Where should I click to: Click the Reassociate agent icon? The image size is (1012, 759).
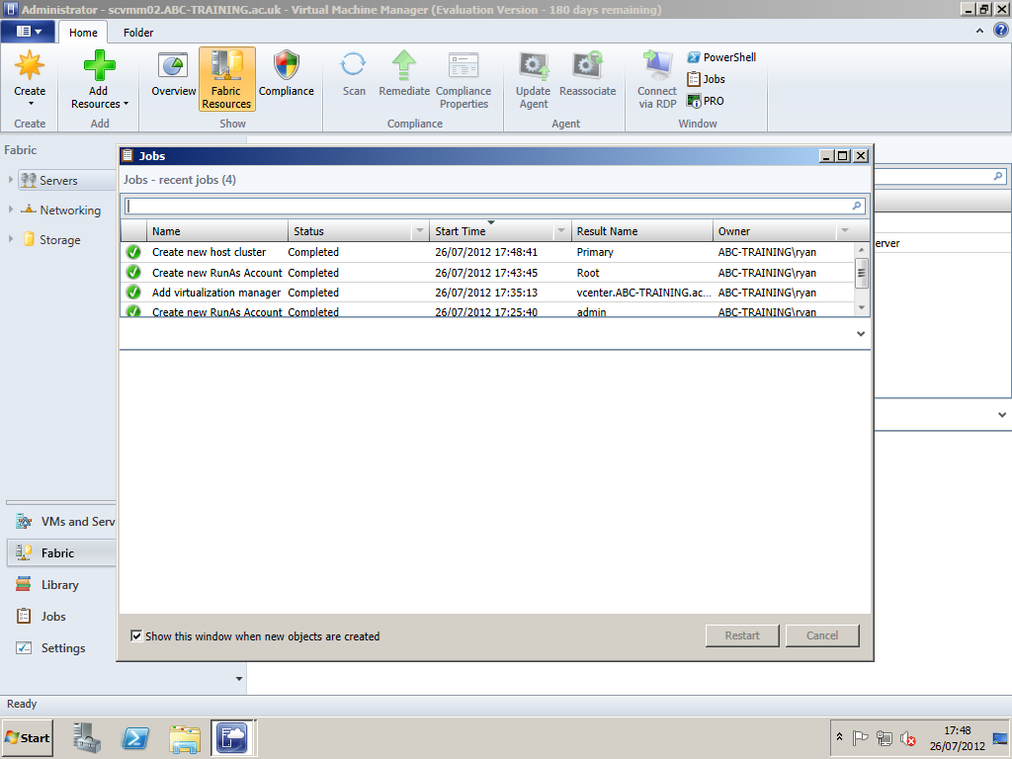587,65
